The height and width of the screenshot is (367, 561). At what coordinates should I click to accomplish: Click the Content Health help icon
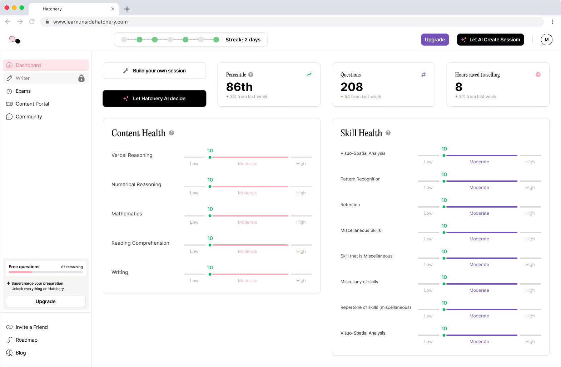click(x=172, y=133)
